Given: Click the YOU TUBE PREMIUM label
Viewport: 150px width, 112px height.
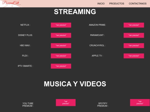Looking at the screenshot, I should pyautogui.click(x=28, y=105).
